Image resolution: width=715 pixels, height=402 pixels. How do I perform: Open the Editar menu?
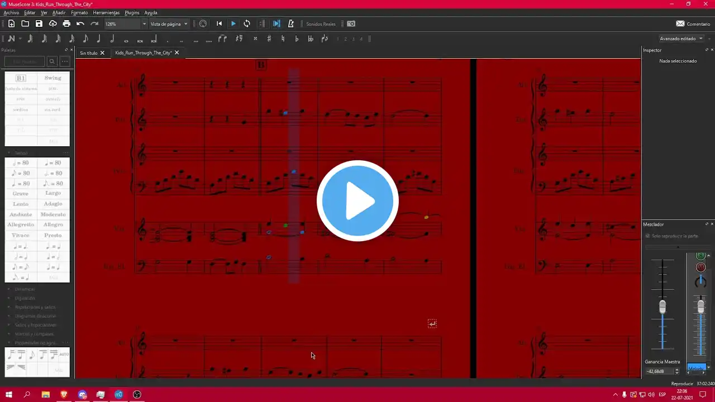pos(30,12)
